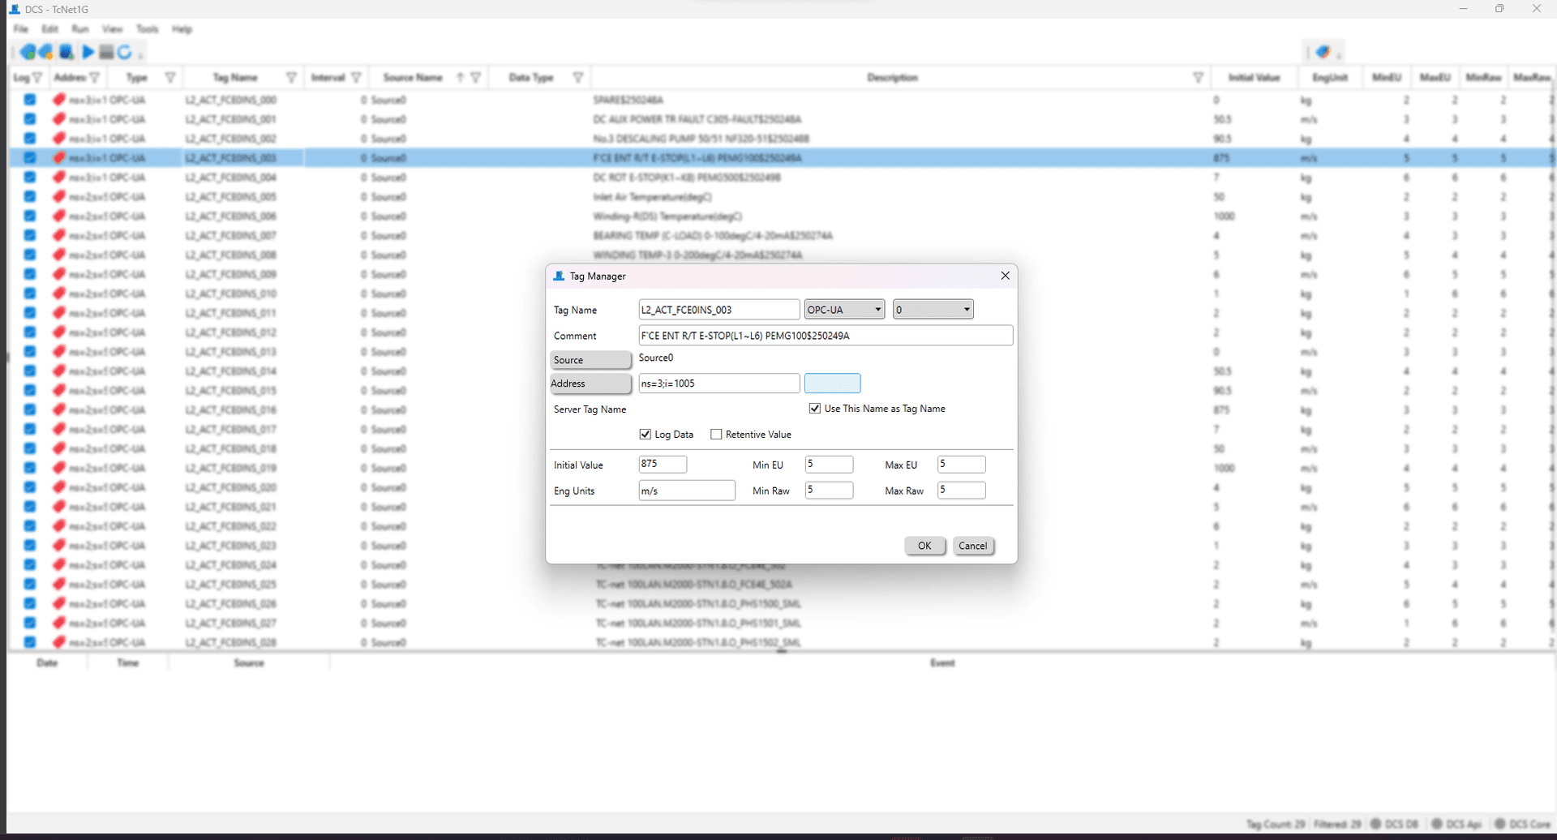The height and width of the screenshot is (840, 1557).
Task: Click into the Comment text field
Action: [826, 336]
